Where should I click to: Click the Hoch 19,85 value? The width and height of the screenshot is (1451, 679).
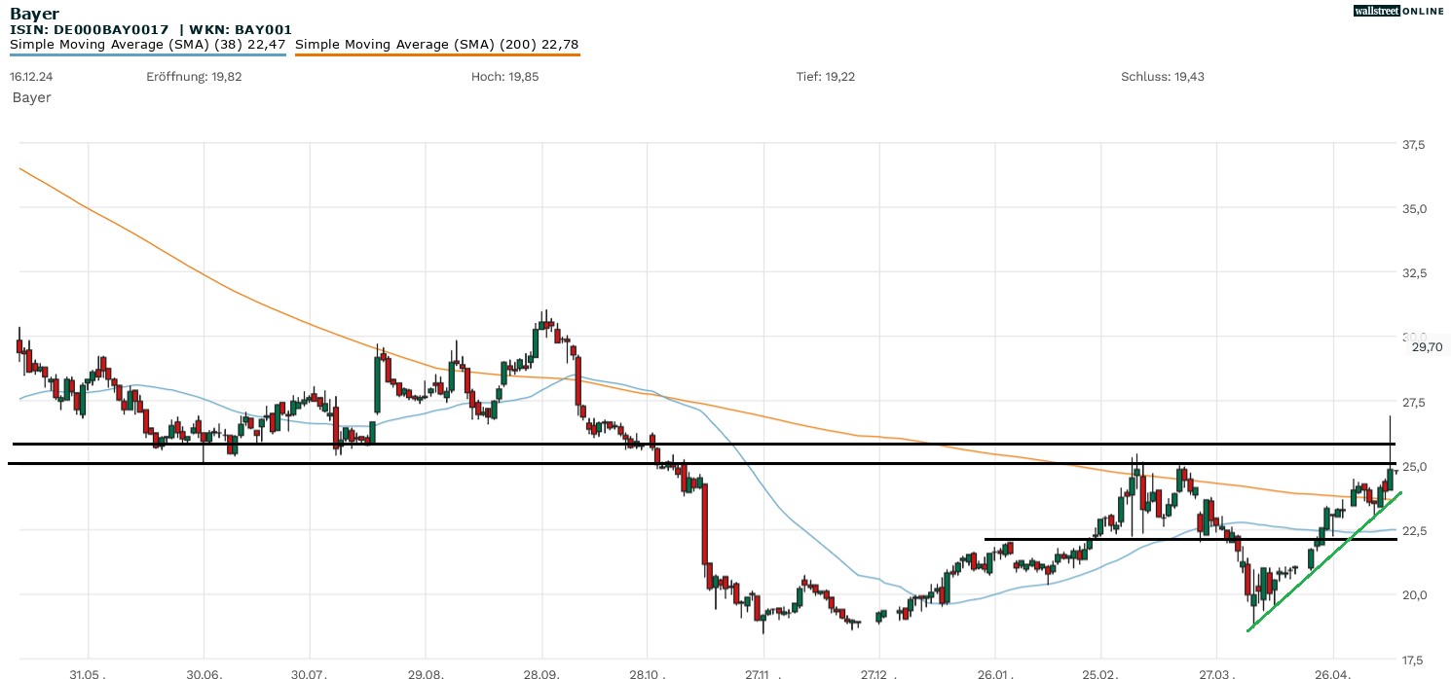coord(504,77)
